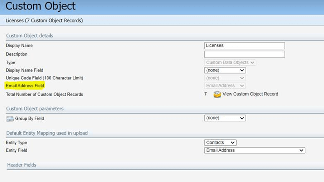Edit the Display Name field containing Licenses
Viewport: 324px width, 182px height.
tap(245, 45)
